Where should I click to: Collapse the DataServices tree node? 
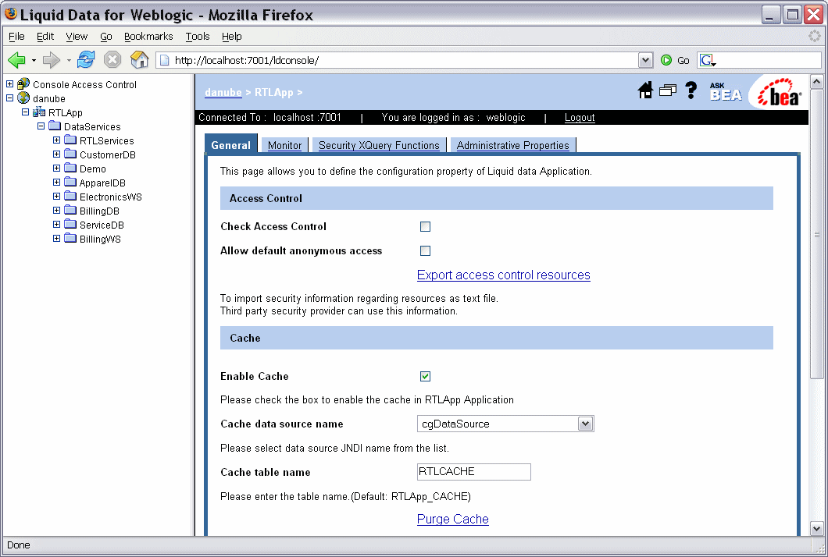(x=41, y=126)
